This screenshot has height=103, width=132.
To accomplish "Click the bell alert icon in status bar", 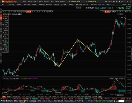I will tap(115, 101).
